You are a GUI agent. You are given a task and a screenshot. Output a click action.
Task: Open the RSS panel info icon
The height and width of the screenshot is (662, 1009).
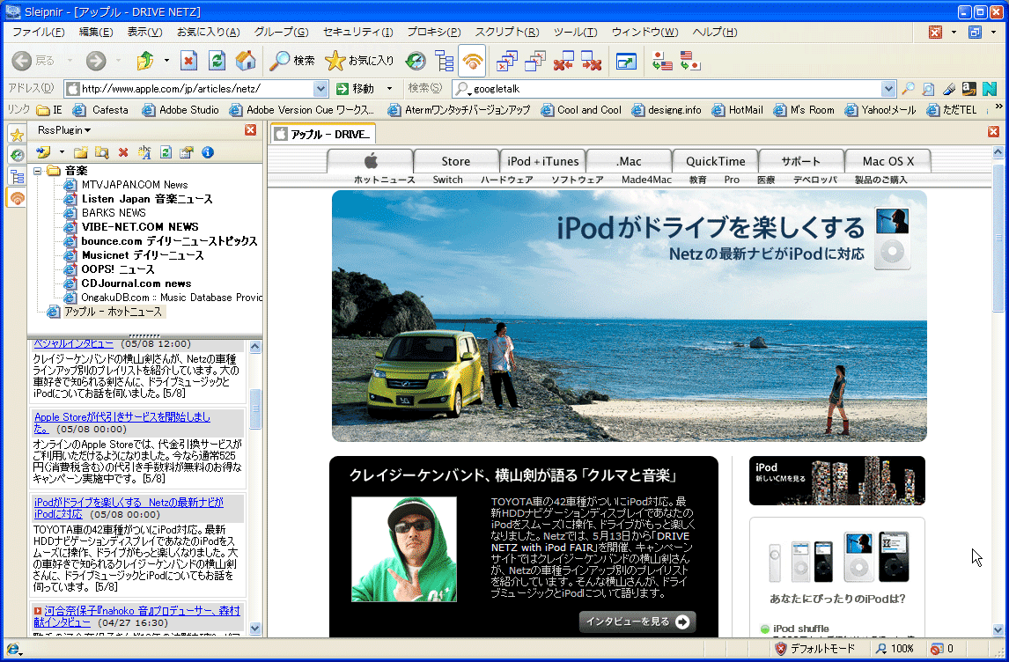[207, 152]
